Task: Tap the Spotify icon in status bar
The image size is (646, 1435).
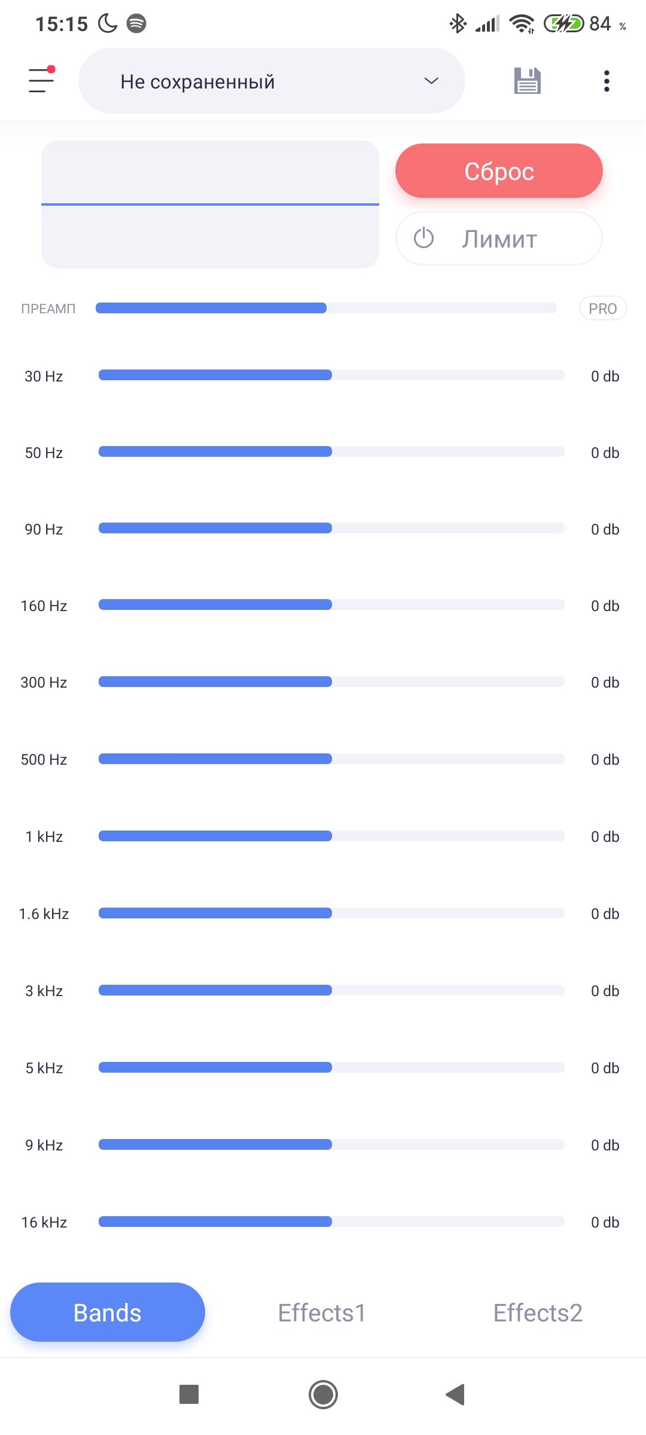Action: click(136, 23)
